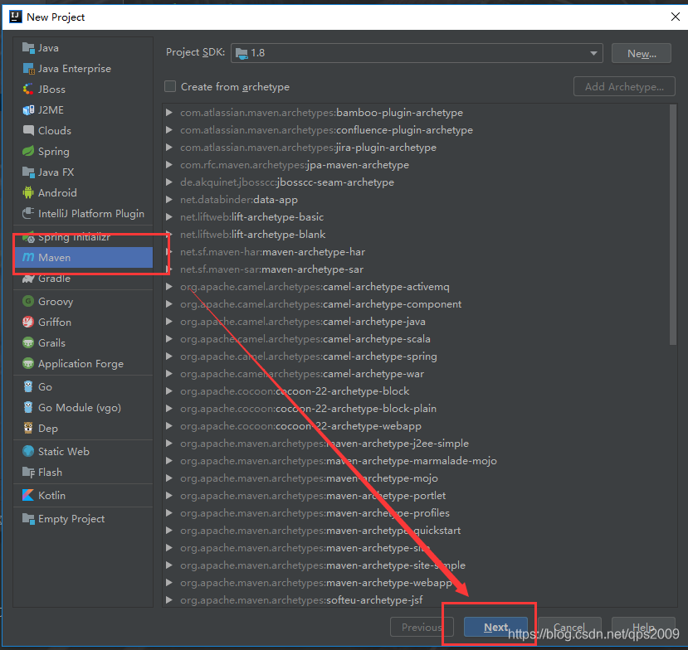Select the Static Web globe icon

(x=28, y=451)
